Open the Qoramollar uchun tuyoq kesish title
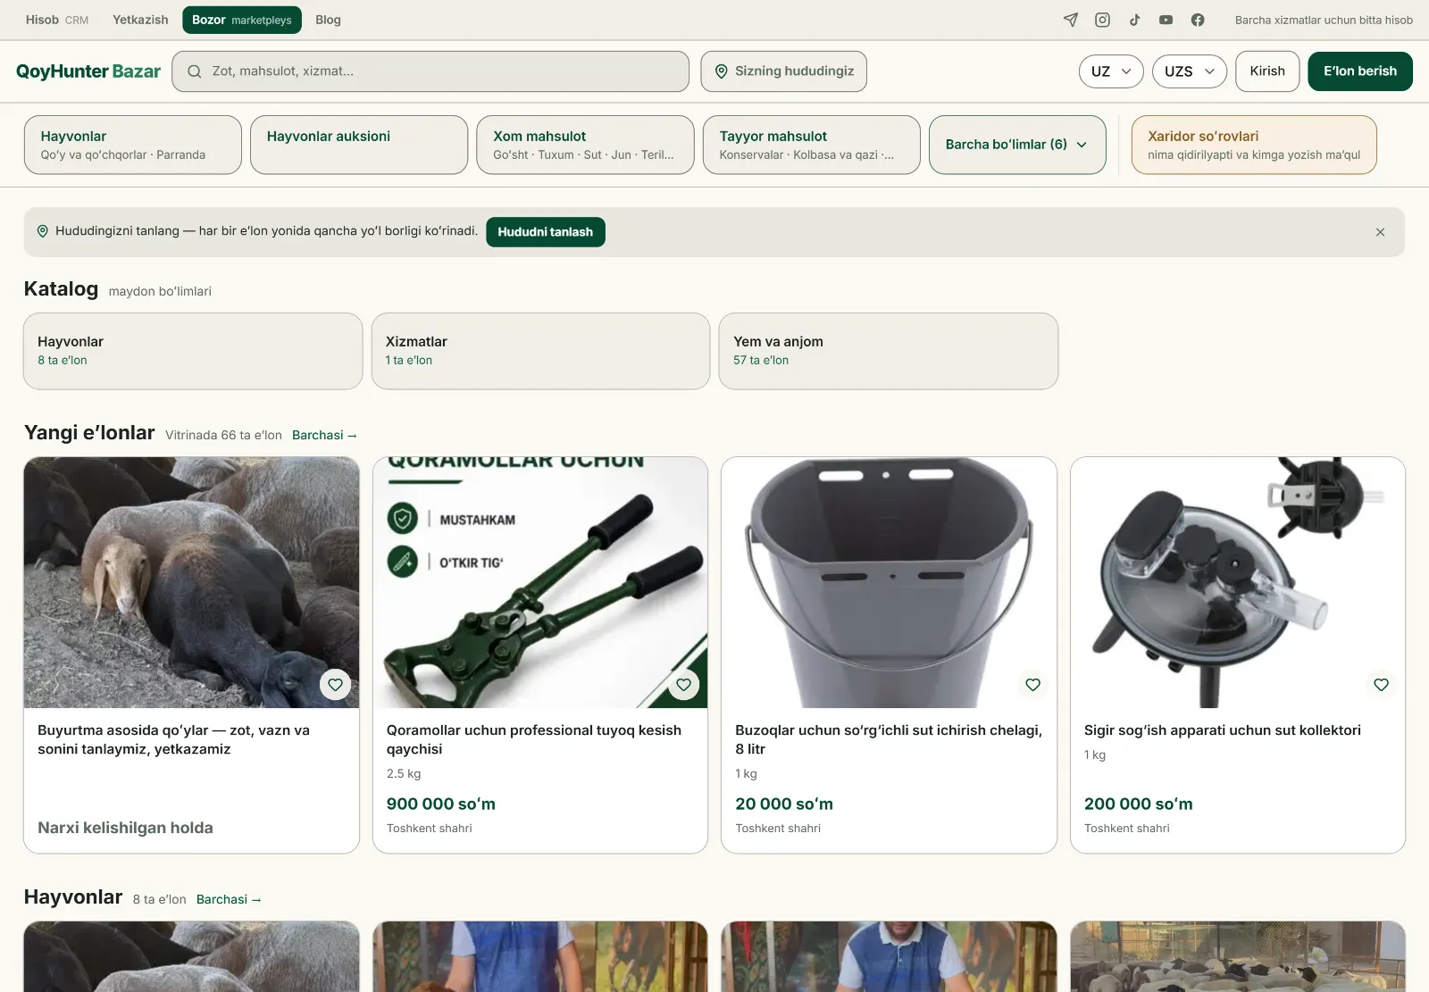 (534, 740)
